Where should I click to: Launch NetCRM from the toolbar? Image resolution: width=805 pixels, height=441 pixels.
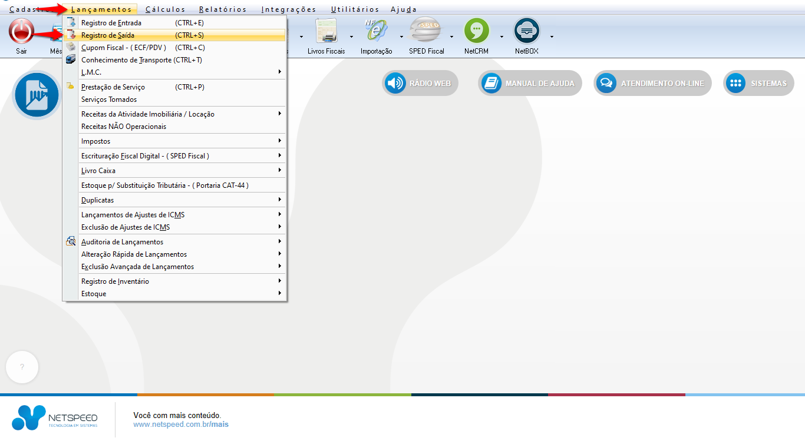point(476,32)
